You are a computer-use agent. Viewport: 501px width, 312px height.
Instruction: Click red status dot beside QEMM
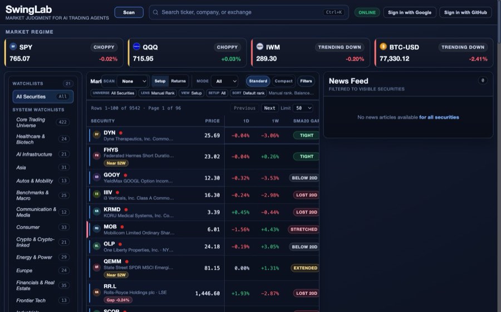127,261
